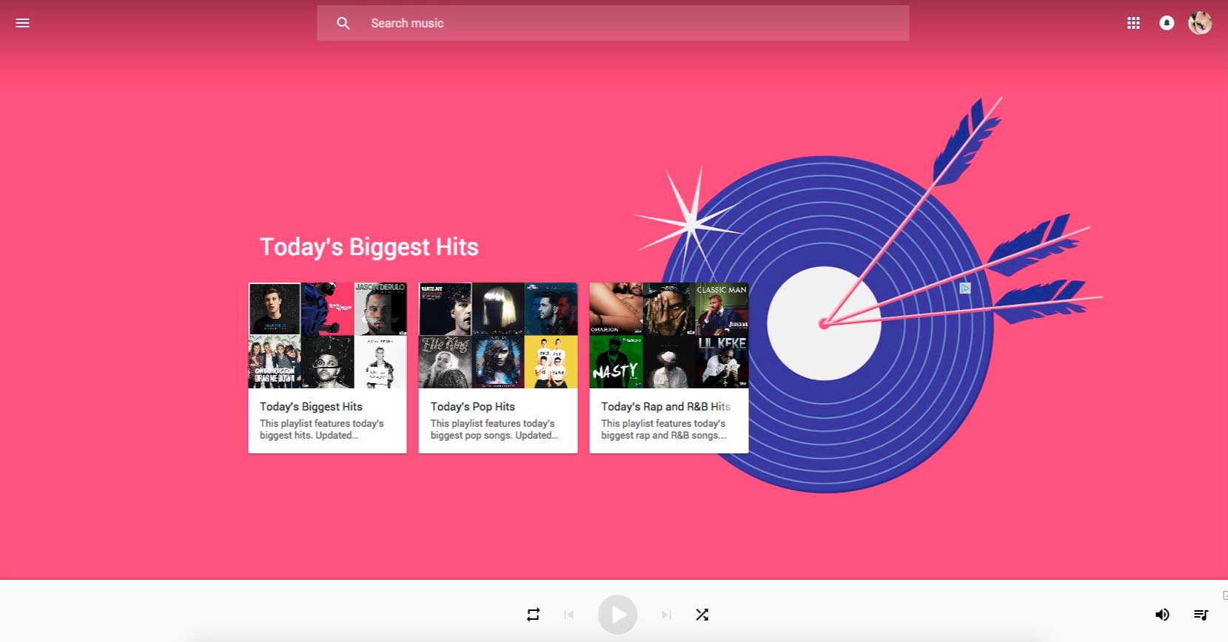Open Today's Biggest Hits playlist title

(x=311, y=407)
